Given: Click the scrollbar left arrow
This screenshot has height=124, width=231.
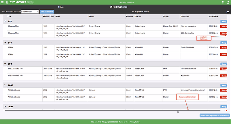Looking at the screenshot, I should pyautogui.click(x=4, y=110).
